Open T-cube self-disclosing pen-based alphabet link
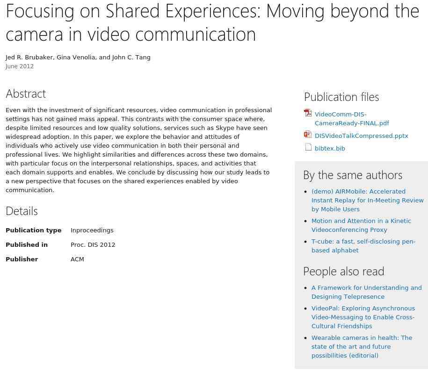The width and height of the screenshot is (428, 374). pyautogui.click(x=363, y=246)
